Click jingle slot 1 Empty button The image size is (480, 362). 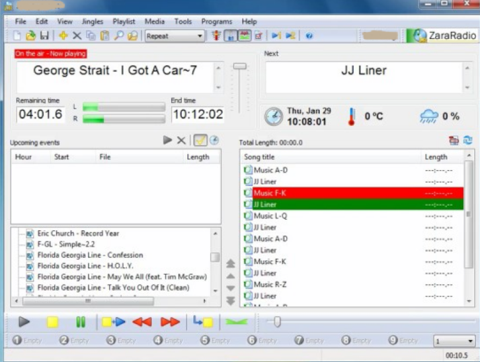(x=27, y=340)
